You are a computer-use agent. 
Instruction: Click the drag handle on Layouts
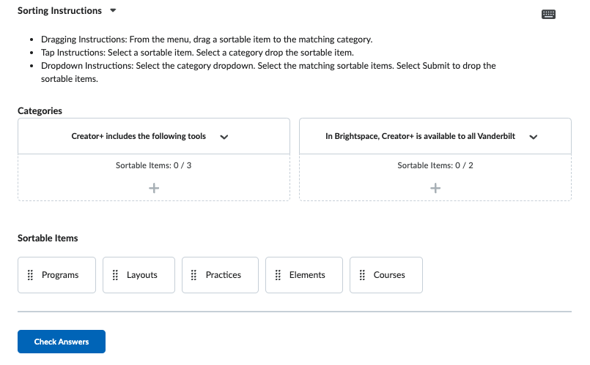[x=115, y=275]
